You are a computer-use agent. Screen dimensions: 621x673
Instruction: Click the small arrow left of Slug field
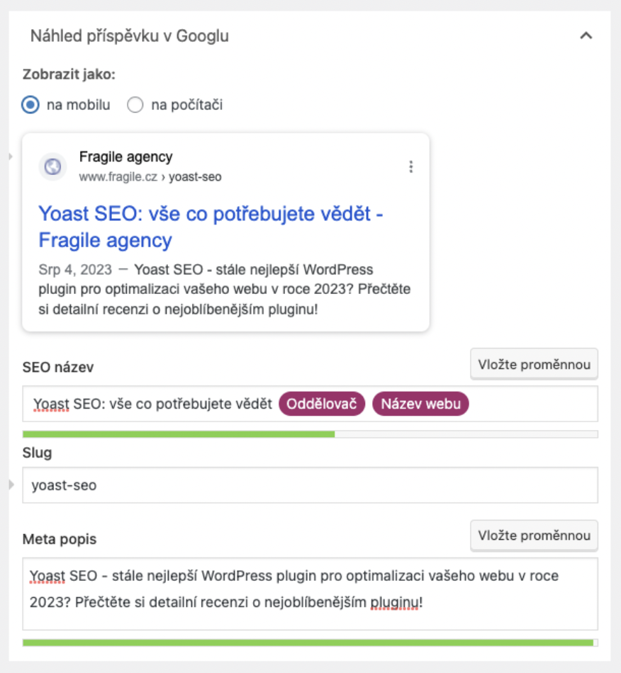[11, 485]
